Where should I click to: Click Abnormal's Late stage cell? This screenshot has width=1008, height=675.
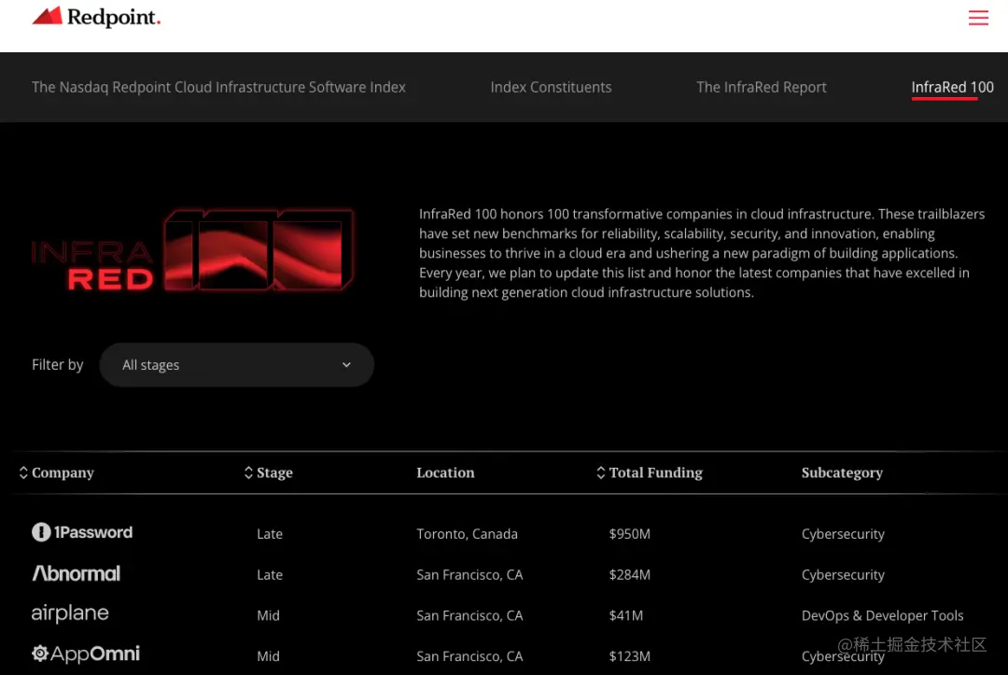pyautogui.click(x=270, y=575)
